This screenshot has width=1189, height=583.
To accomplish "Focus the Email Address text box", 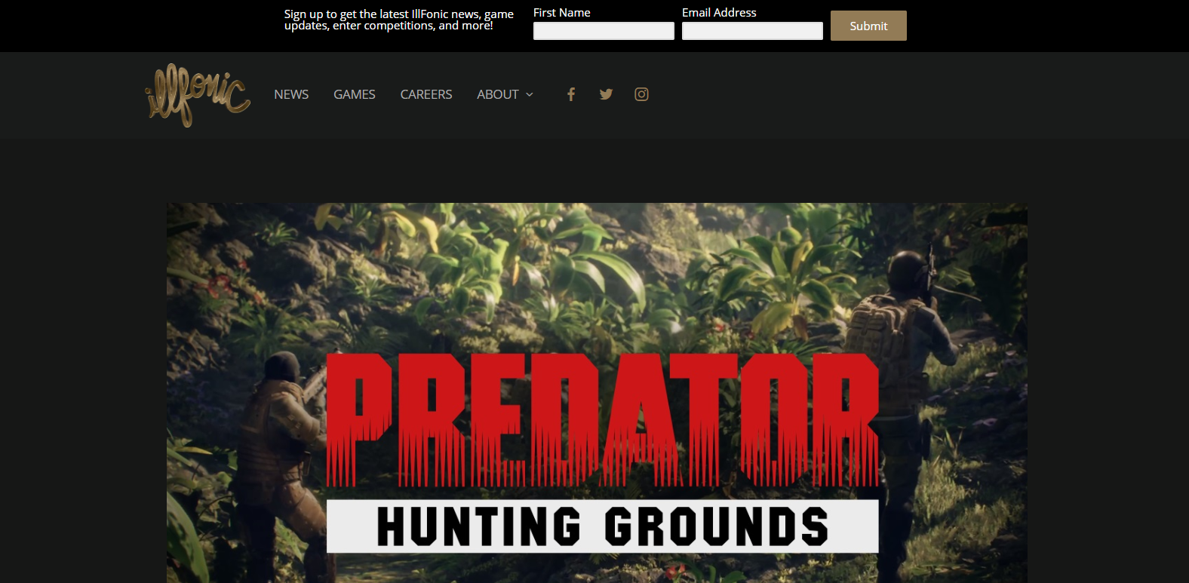I will tap(752, 31).
